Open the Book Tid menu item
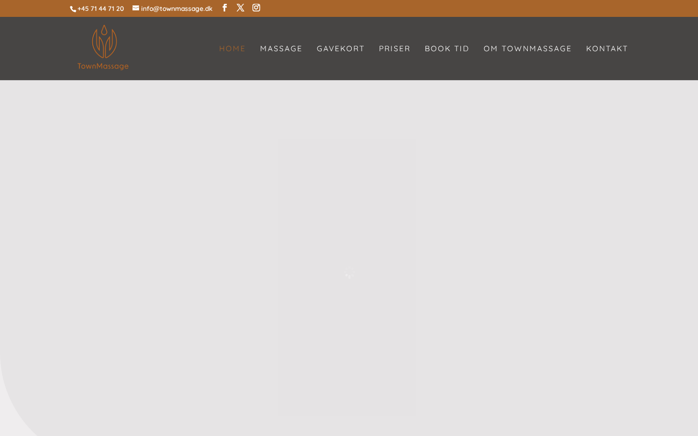This screenshot has width=698, height=436. [x=447, y=49]
